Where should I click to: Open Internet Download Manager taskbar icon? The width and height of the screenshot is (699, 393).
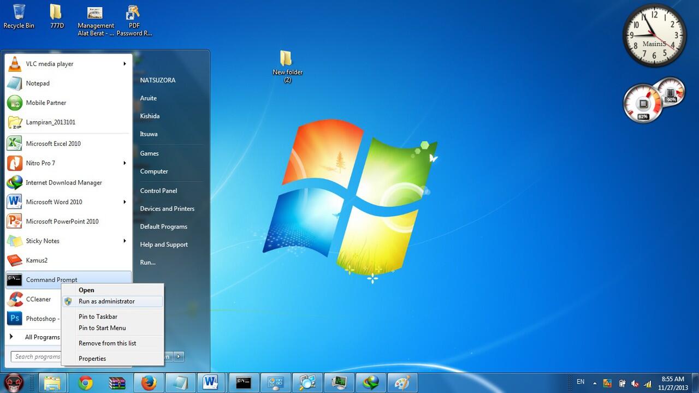coord(370,383)
